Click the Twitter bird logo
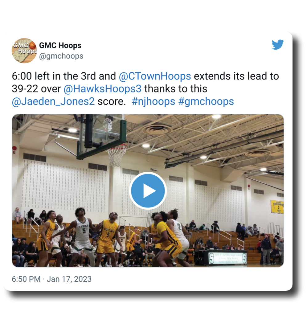307x328 pixels. [277, 45]
